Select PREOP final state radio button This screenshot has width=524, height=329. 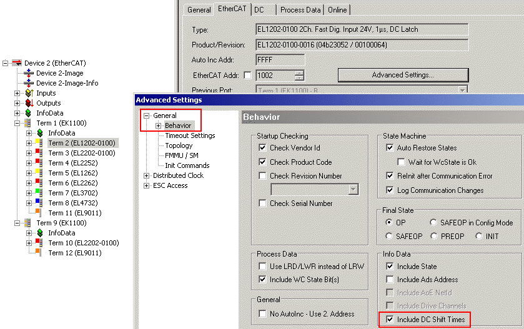point(434,236)
